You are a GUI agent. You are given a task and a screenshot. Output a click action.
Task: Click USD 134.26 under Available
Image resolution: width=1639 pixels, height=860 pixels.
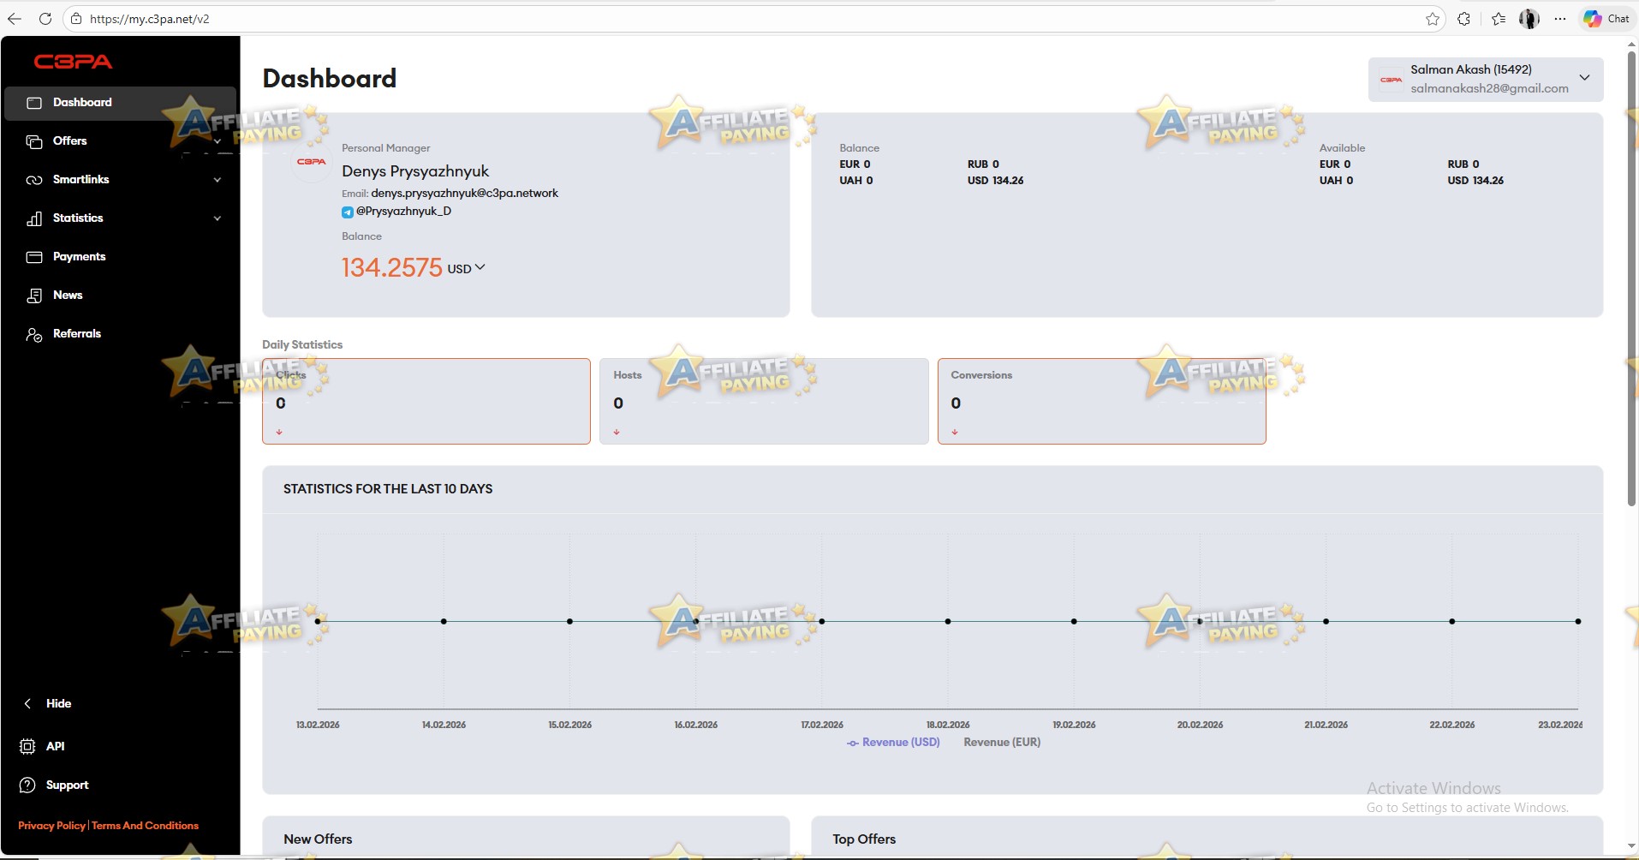1475,181
